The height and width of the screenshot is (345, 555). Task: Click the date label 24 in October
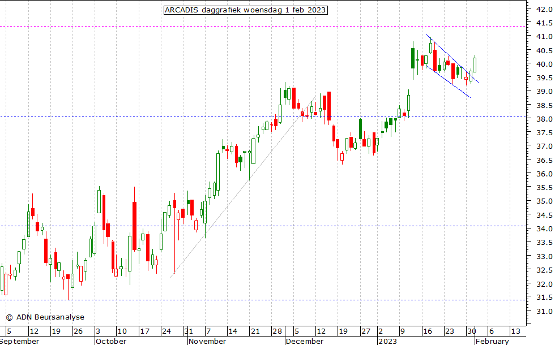click(x=166, y=331)
